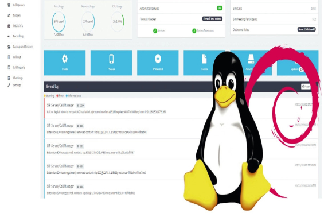Open the Trunks tile with gear icon
328x217 pixels.
pos(65,63)
